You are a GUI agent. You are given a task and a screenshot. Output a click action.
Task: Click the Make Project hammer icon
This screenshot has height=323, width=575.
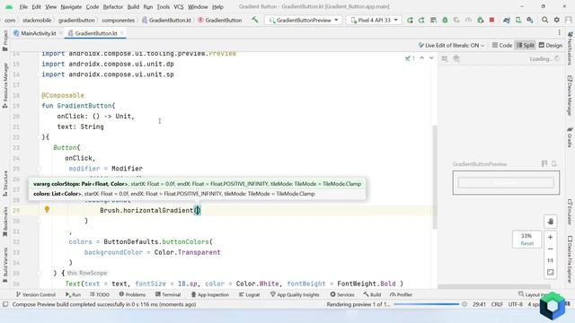(254, 20)
